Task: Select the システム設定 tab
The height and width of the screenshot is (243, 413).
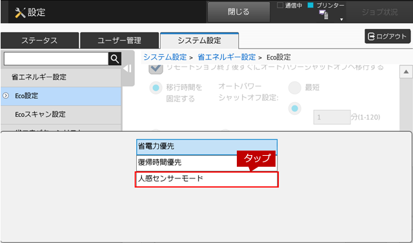Action: pos(199,41)
